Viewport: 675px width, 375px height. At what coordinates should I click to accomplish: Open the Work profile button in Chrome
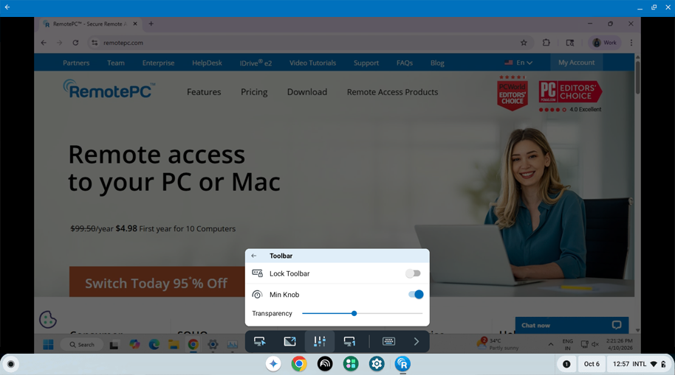[x=604, y=43]
